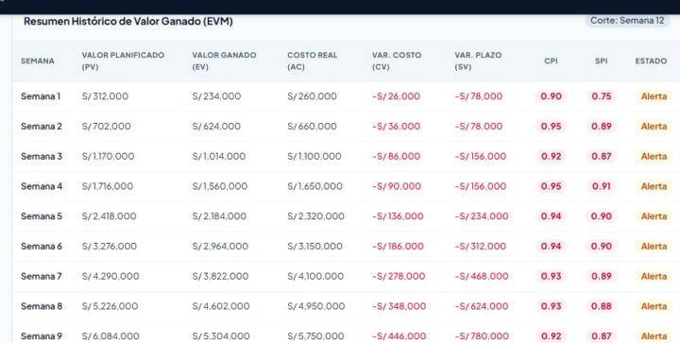
Task: Select the 'Semana 8' row label
Action: click(42, 306)
